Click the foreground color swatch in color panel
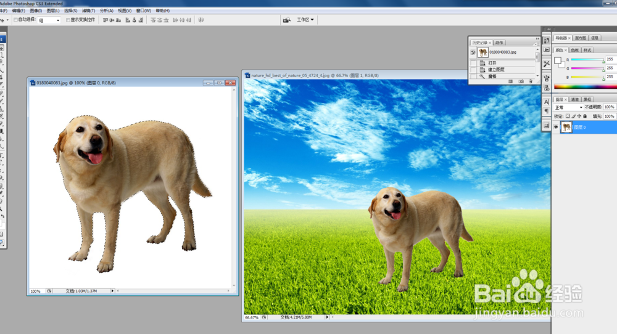 pos(558,60)
